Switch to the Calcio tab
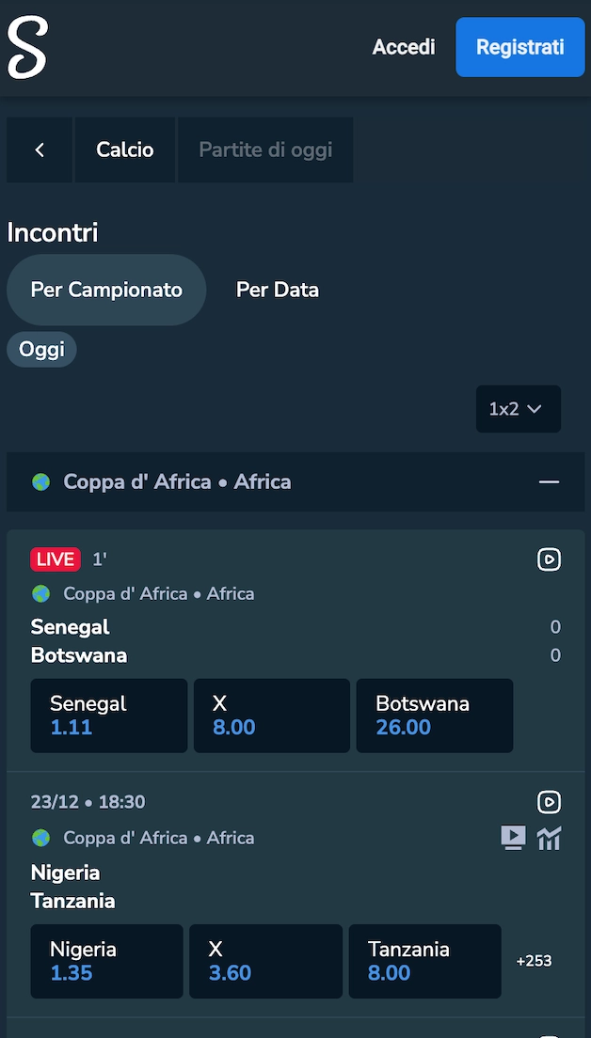Viewport: 591px width, 1038px height. click(x=124, y=149)
